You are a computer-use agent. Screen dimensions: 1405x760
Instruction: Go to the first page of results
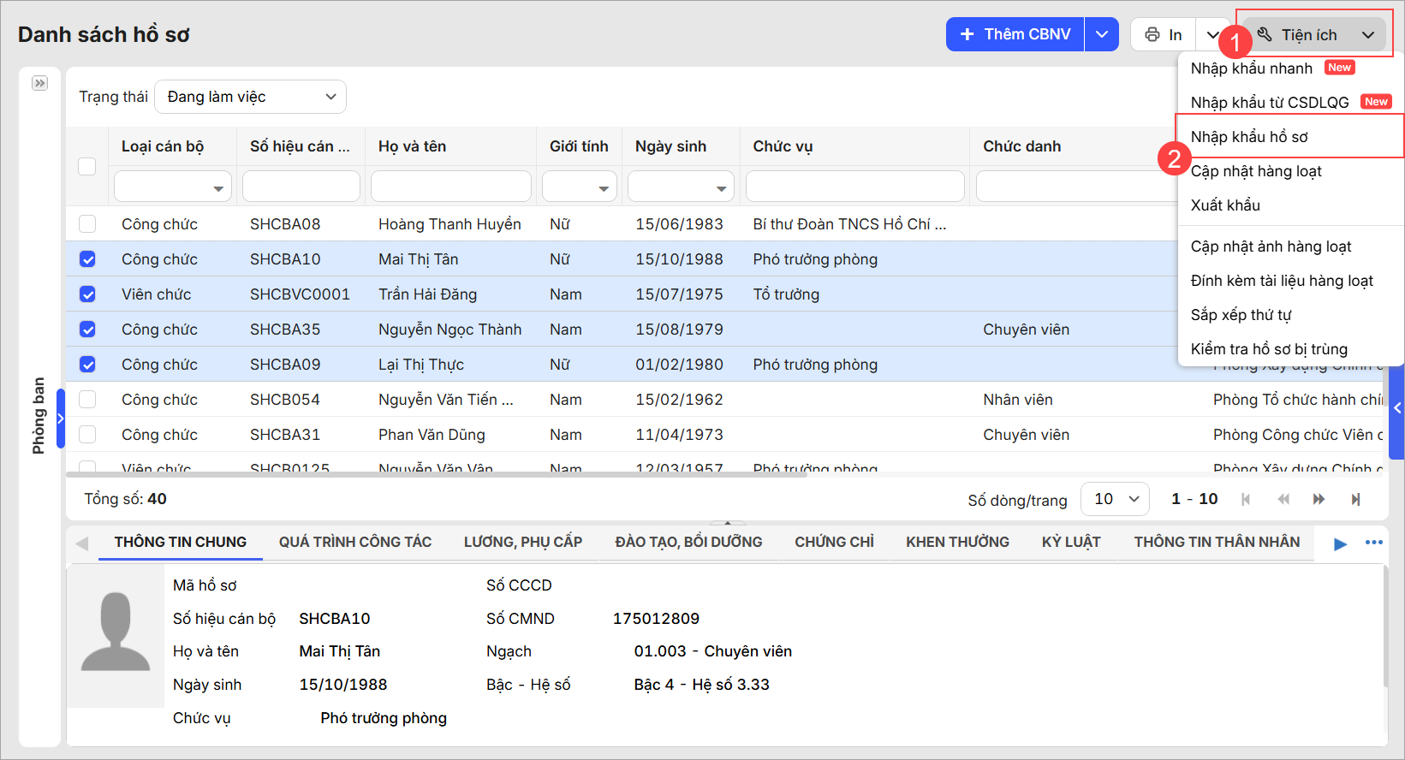[1246, 499]
